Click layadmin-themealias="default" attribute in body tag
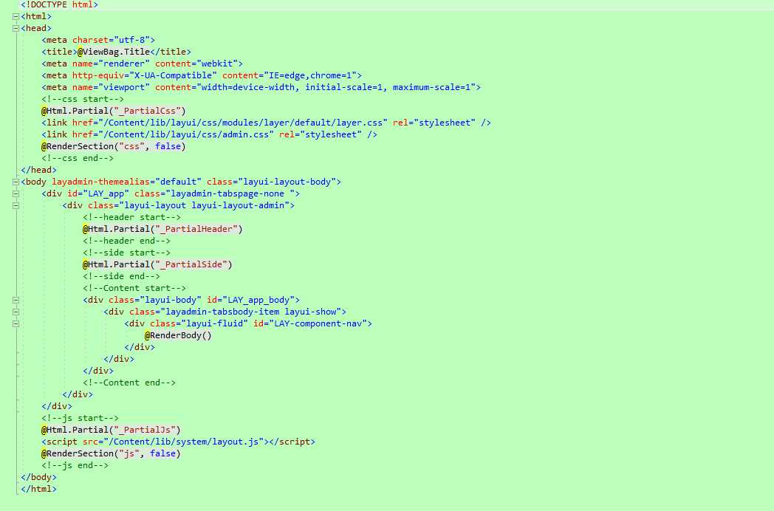Screen dimensions: 774x511 click(127, 182)
